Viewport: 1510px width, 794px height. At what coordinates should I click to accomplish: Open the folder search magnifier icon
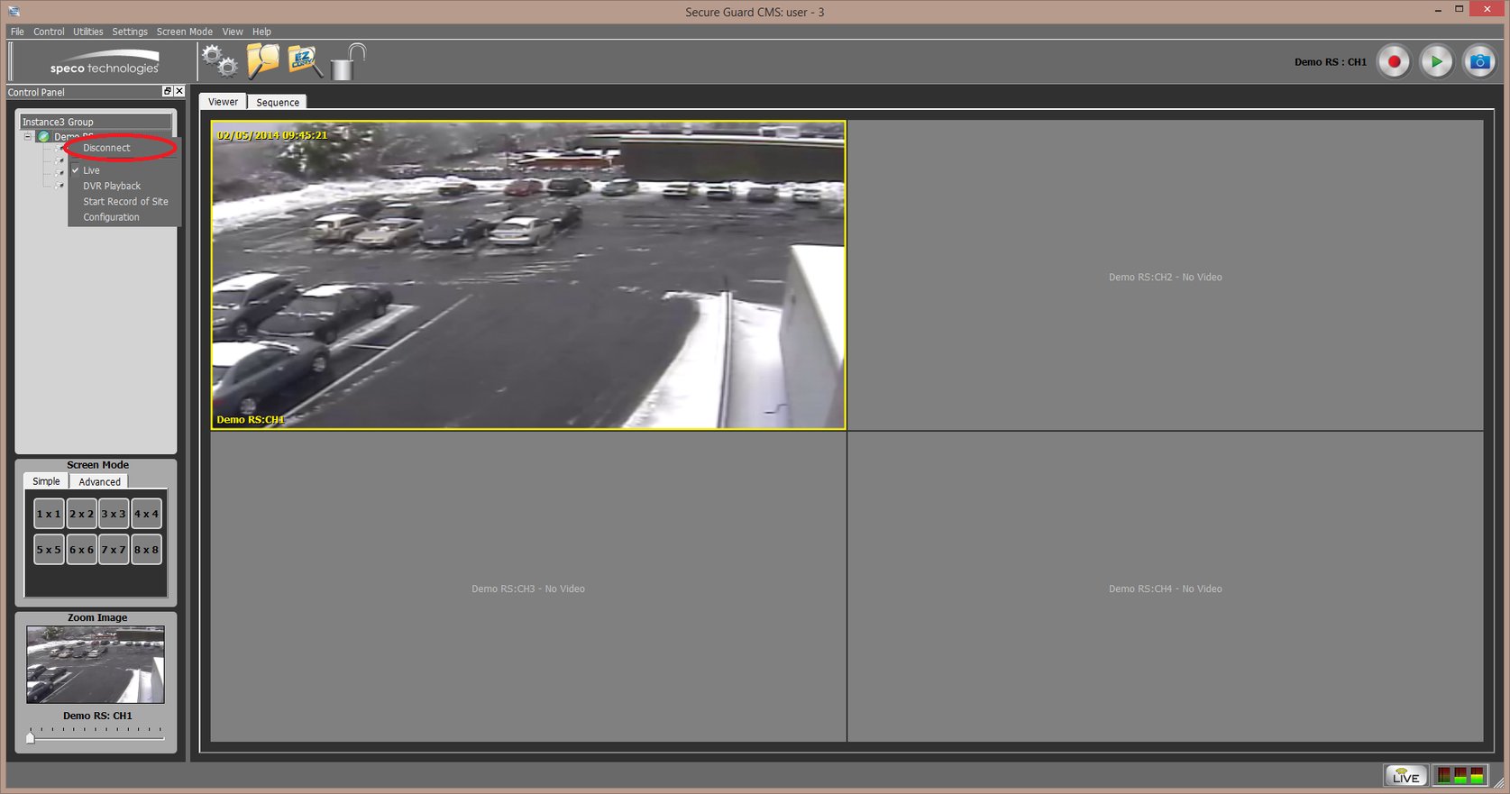click(262, 60)
